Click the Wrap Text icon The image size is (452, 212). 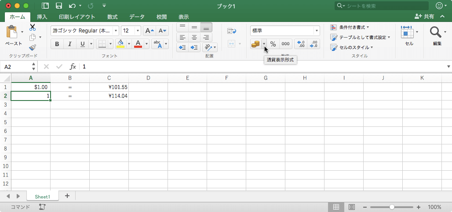pyautogui.click(x=232, y=31)
